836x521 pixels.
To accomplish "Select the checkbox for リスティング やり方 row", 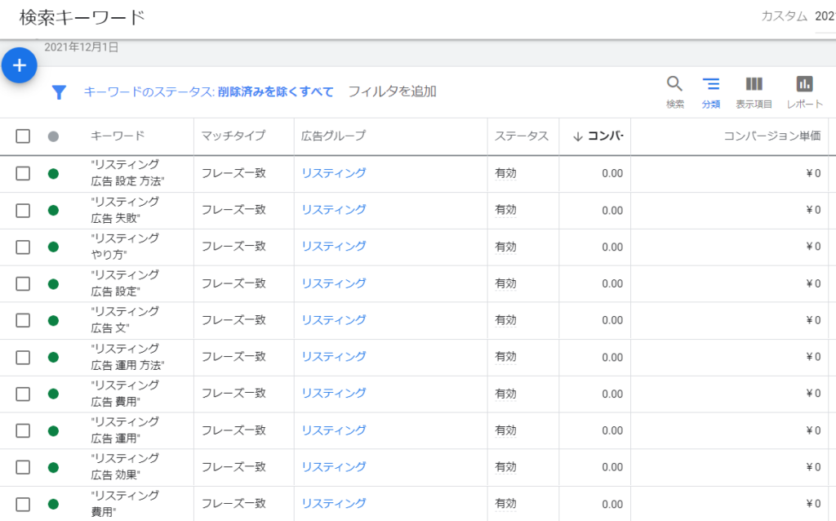I will tap(23, 247).
